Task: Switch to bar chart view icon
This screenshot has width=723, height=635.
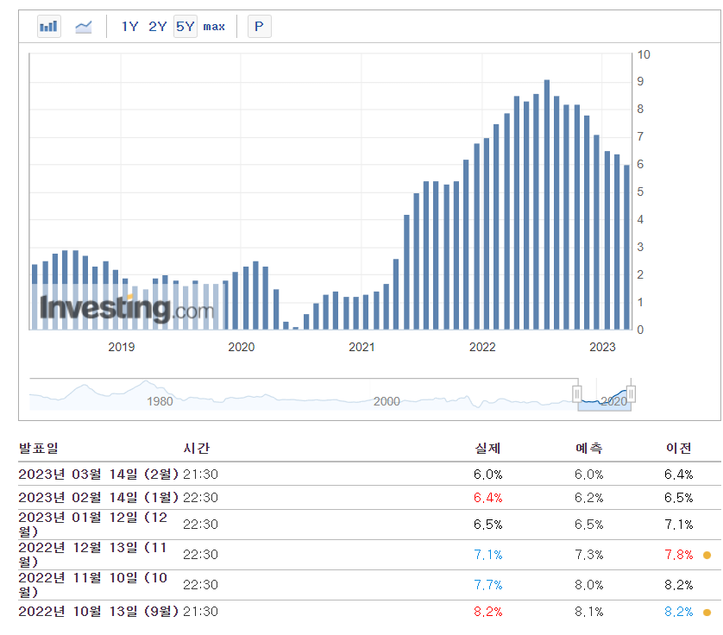Action: [x=49, y=26]
